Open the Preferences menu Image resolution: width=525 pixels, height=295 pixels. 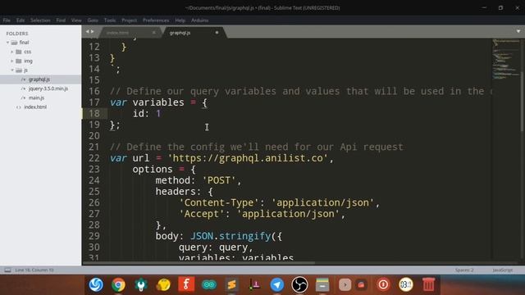click(156, 20)
